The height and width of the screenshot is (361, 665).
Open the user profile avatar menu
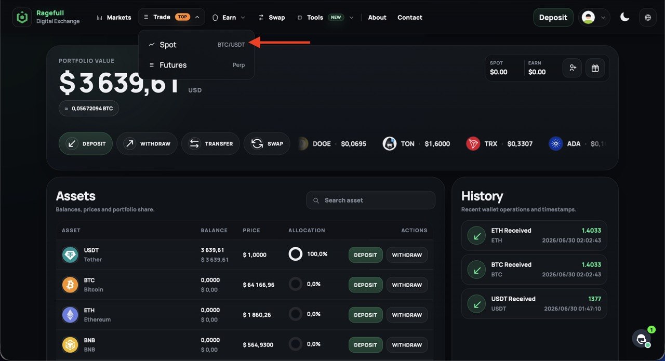click(594, 17)
